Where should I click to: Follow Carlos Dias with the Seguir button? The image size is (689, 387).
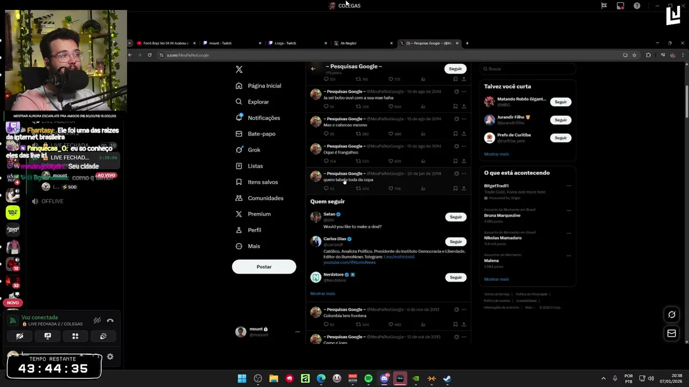(x=456, y=241)
